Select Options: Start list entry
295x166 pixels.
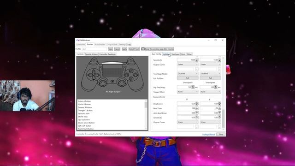(84, 113)
